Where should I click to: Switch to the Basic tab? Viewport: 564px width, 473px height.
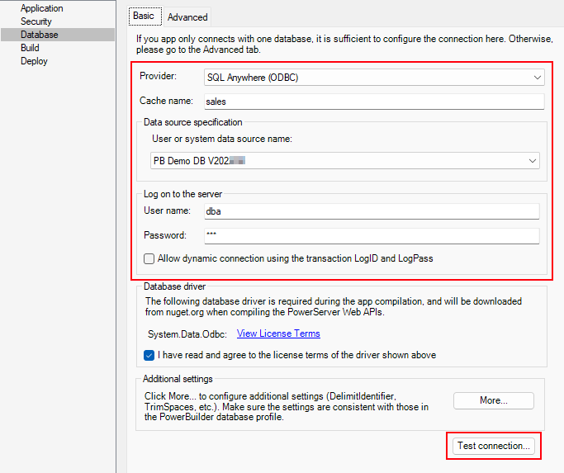[144, 16]
